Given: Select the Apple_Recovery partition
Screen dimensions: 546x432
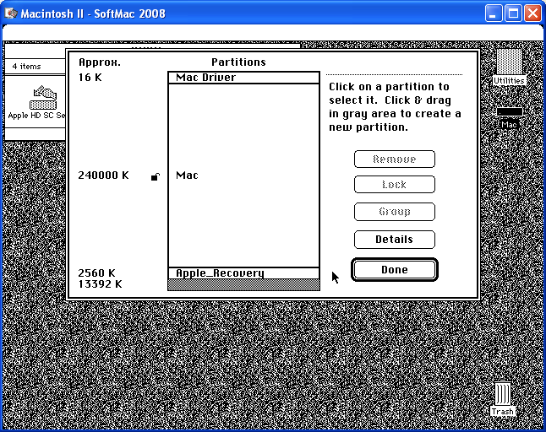Looking at the screenshot, I should pos(243,273).
